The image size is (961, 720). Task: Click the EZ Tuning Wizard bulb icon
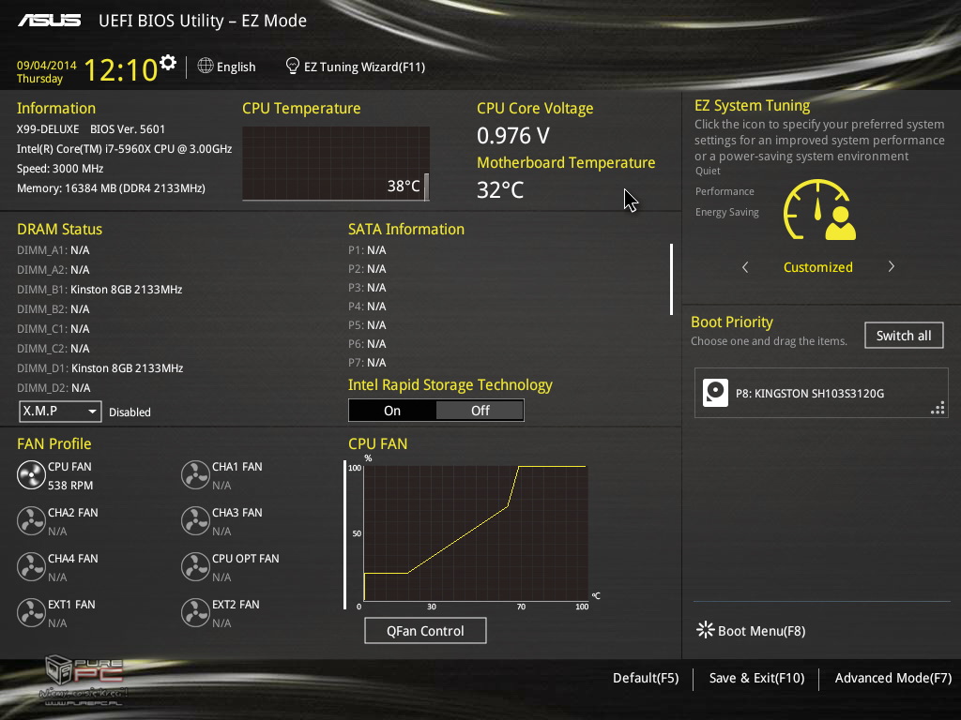tap(293, 66)
